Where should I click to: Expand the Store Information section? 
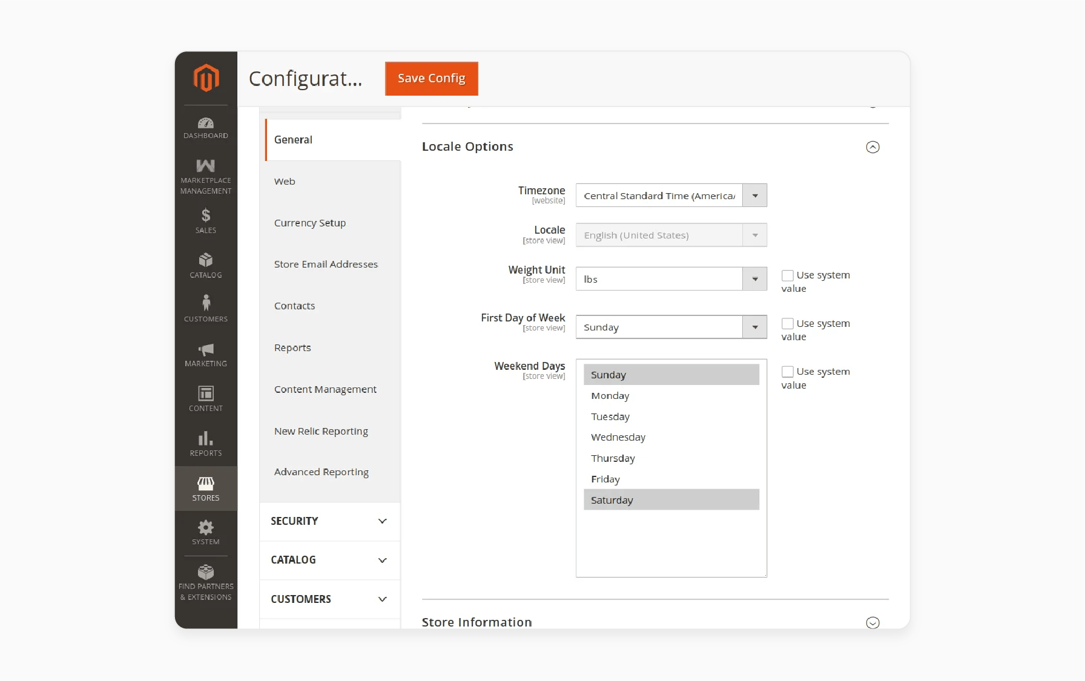(x=872, y=622)
